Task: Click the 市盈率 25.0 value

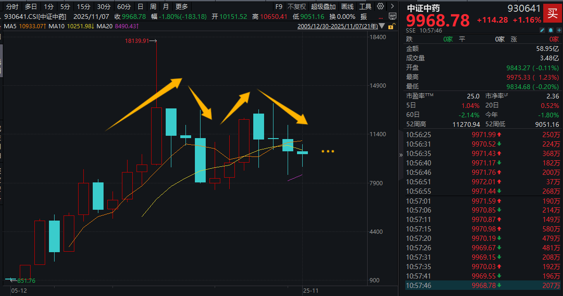Action: 473,96
